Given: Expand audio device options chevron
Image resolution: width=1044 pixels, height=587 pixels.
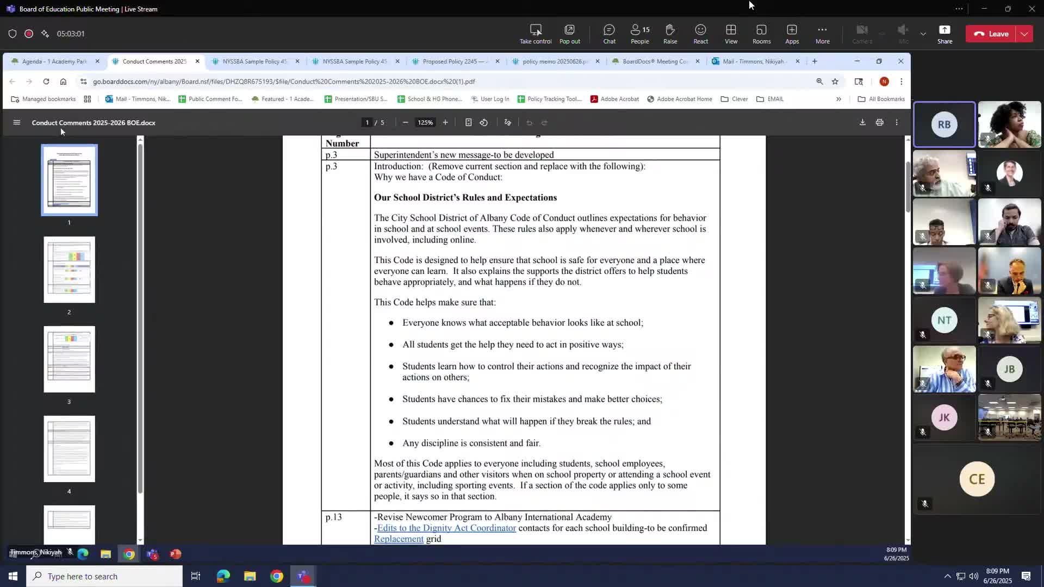Looking at the screenshot, I should click(923, 34).
